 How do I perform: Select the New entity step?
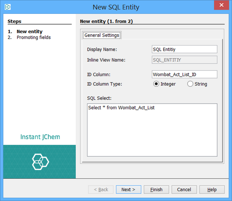29,32
